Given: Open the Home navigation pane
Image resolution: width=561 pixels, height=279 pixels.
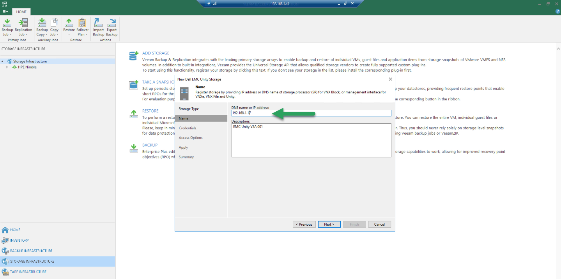Looking at the screenshot, I should click(58, 230).
